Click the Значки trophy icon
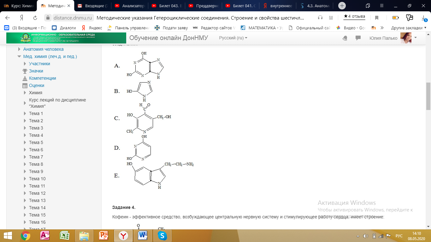 pyautogui.click(x=25, y=71)
